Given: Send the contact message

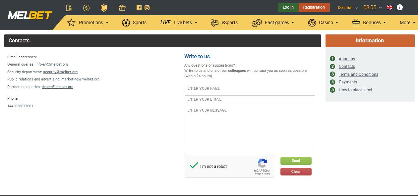Looking at the screenshot, I should pos(296,161).
